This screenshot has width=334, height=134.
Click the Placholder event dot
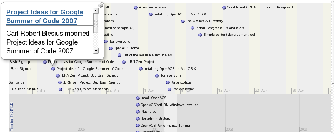(138, 112)
